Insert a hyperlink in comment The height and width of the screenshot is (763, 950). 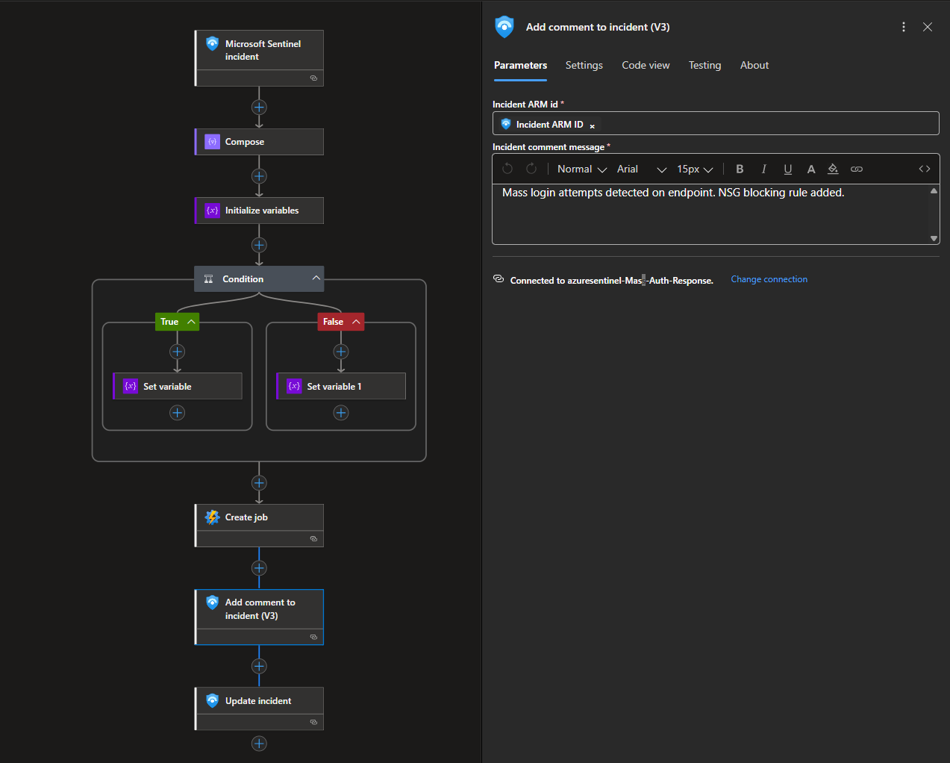point(857,169)
